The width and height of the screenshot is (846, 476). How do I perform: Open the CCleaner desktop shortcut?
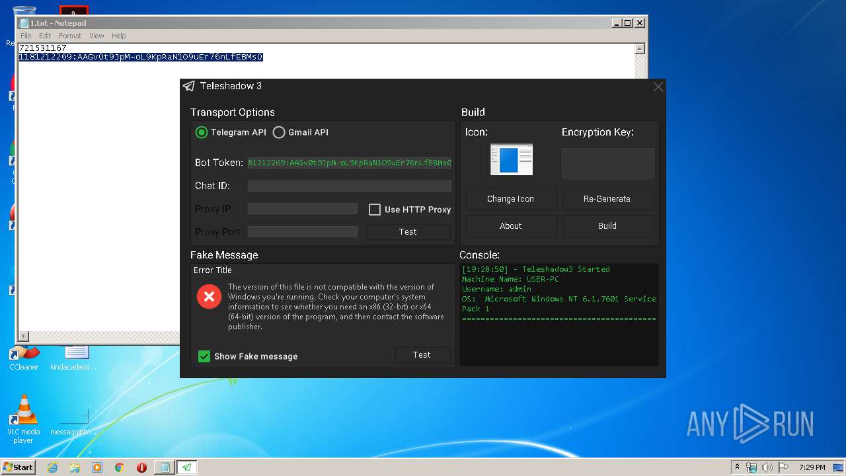[x=24, y=358]
